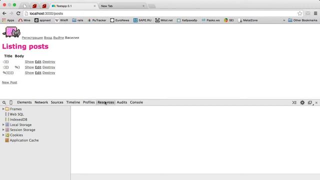
Task: Click the New Post link
Action: click(x=9, y=82)
